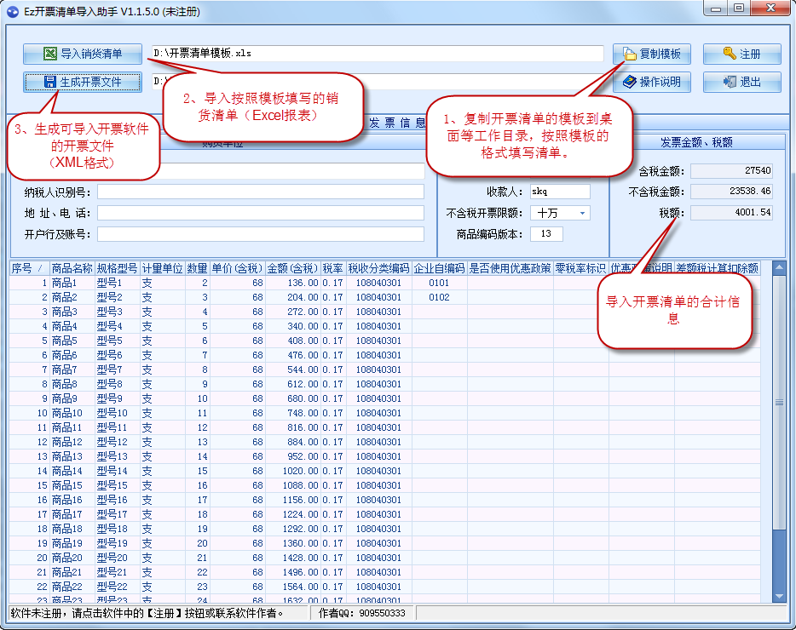Click the Excel icon on 导入销货清单 button

click(50, 54)
